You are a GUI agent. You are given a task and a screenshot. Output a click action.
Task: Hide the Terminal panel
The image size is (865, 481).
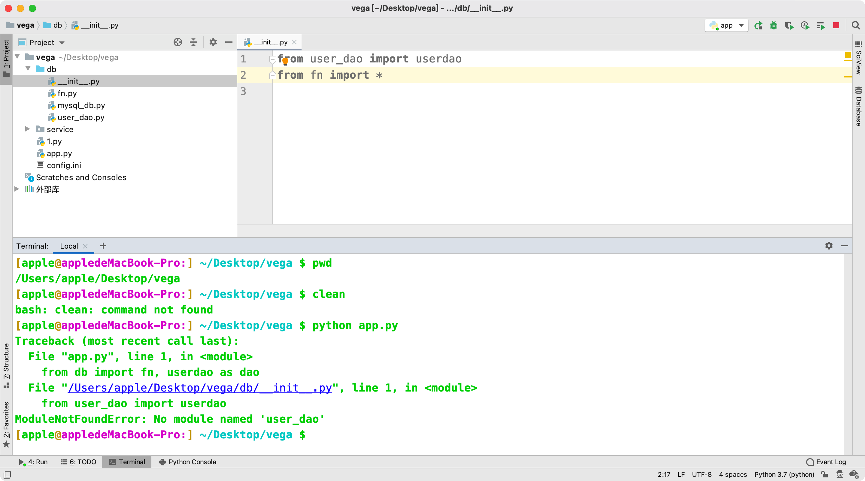tap(845, 246)
